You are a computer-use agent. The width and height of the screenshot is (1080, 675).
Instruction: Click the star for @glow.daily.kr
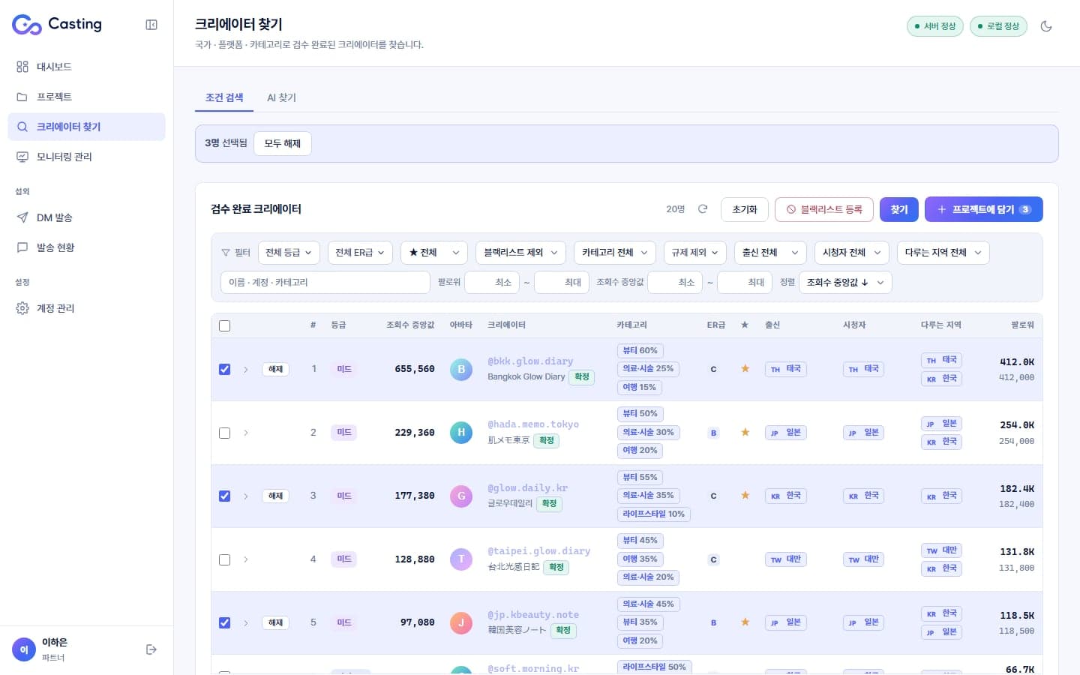[x=745, y=496]
